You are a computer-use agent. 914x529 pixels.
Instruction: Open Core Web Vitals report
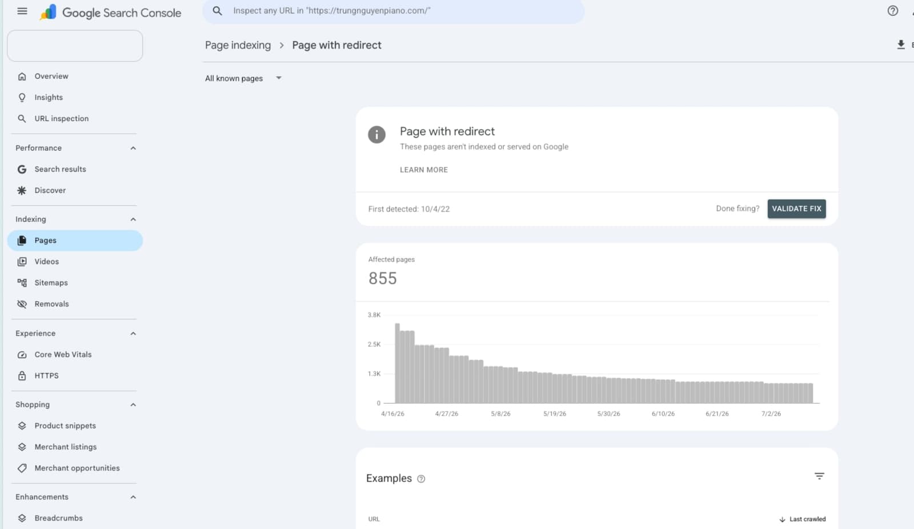click(75, 355)
